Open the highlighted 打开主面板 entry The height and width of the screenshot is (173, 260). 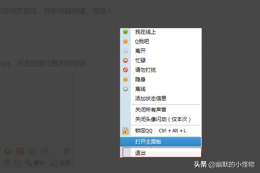(161, 142)
